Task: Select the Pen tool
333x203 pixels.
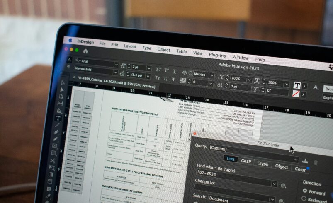Action: coord(56,132)
